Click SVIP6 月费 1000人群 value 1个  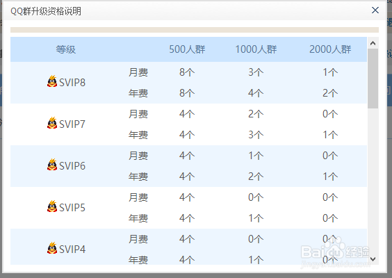click(x=256, y=156)
